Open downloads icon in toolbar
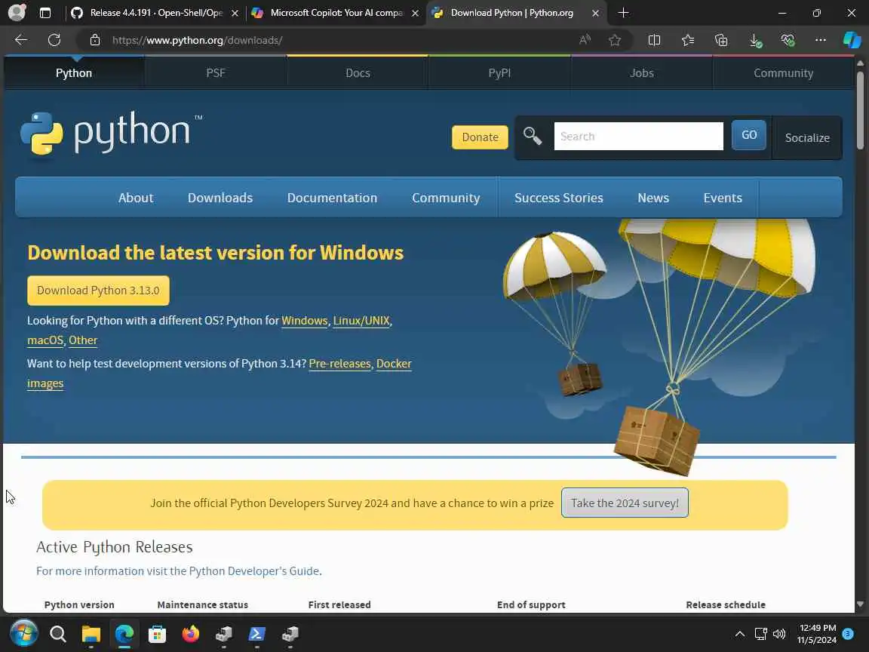869x652 pixels. pyautogui.click(x=755, y=40)
